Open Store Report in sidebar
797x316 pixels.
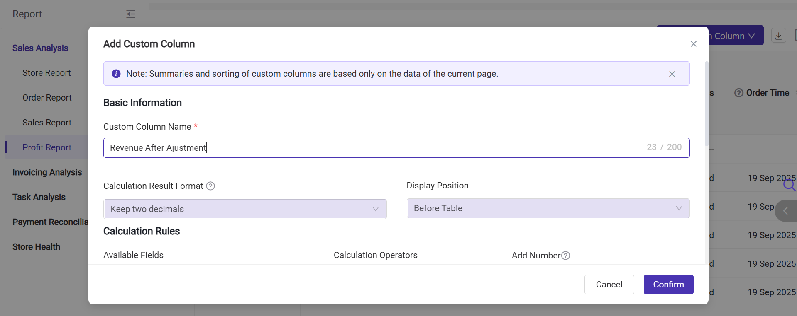(x=46, y=73)
